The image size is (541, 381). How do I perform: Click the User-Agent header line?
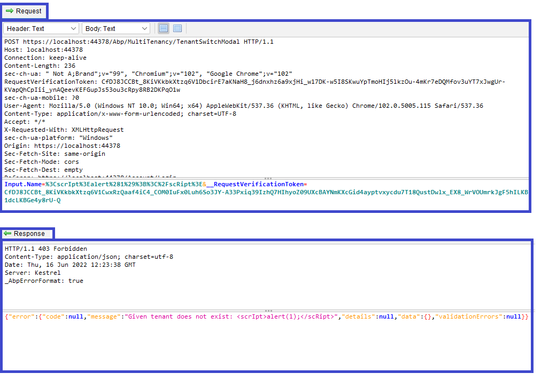(x=244, y=106)
